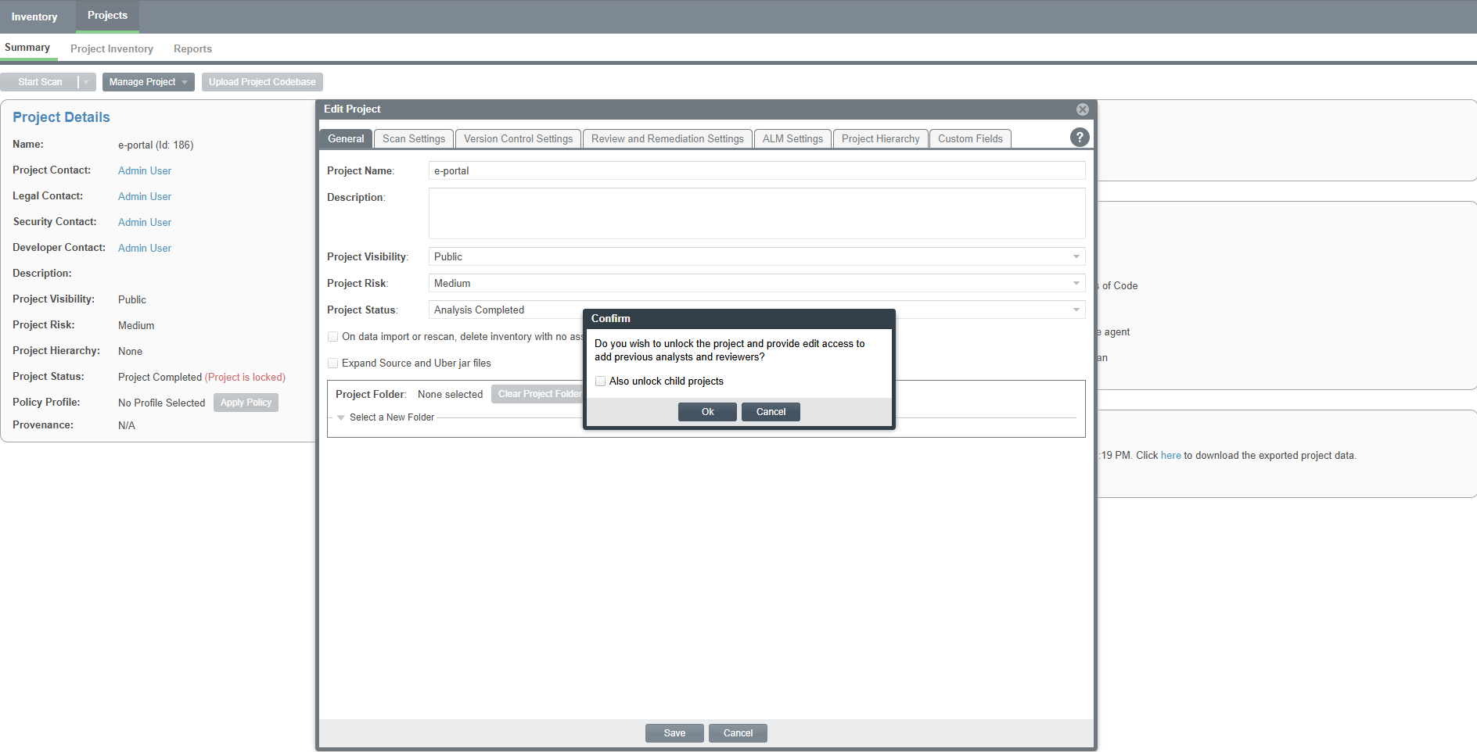Go to Project Hierarchy tab
Screen dimensions: 1477x752
(x=880, y=139)
